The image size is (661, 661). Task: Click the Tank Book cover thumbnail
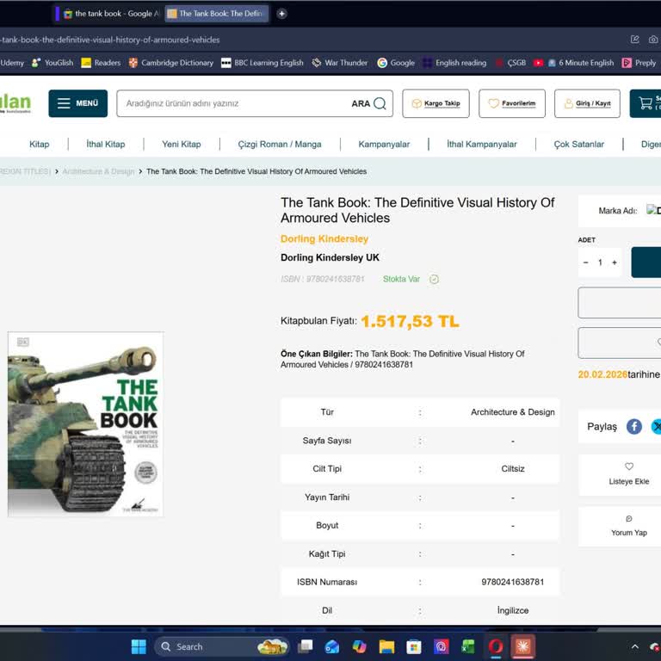click(85, 423)
